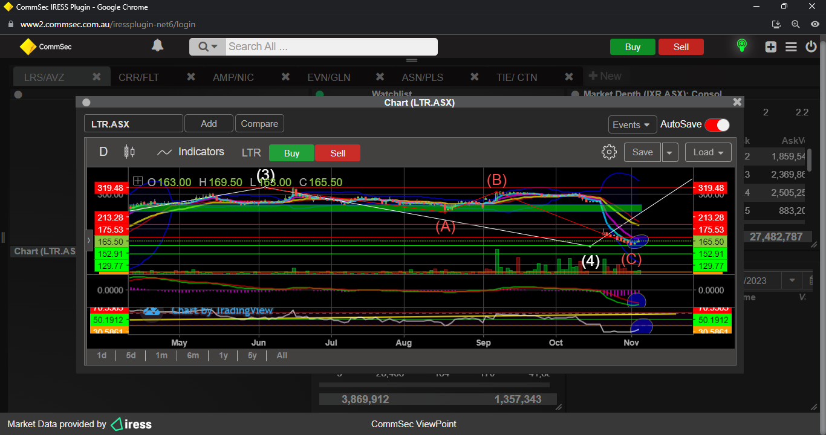Expand the drawing tools side arrow
The image size is (826, 435).
(89, 240)
